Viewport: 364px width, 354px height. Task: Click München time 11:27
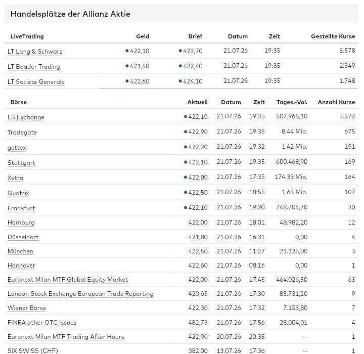pyautogui.click(x=257, y=251)
